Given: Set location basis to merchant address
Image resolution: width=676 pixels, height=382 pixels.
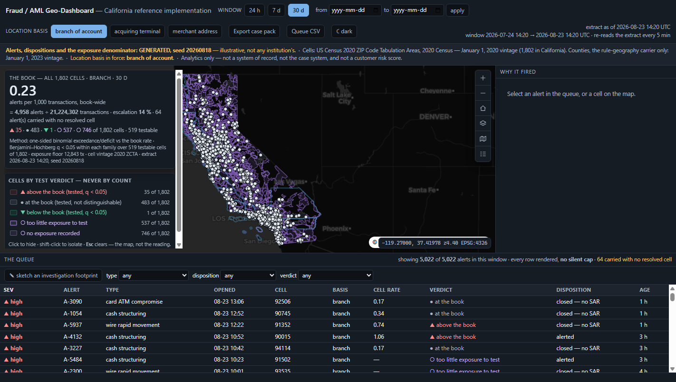Looking at the screenshot, I should (x=195, y=31).
